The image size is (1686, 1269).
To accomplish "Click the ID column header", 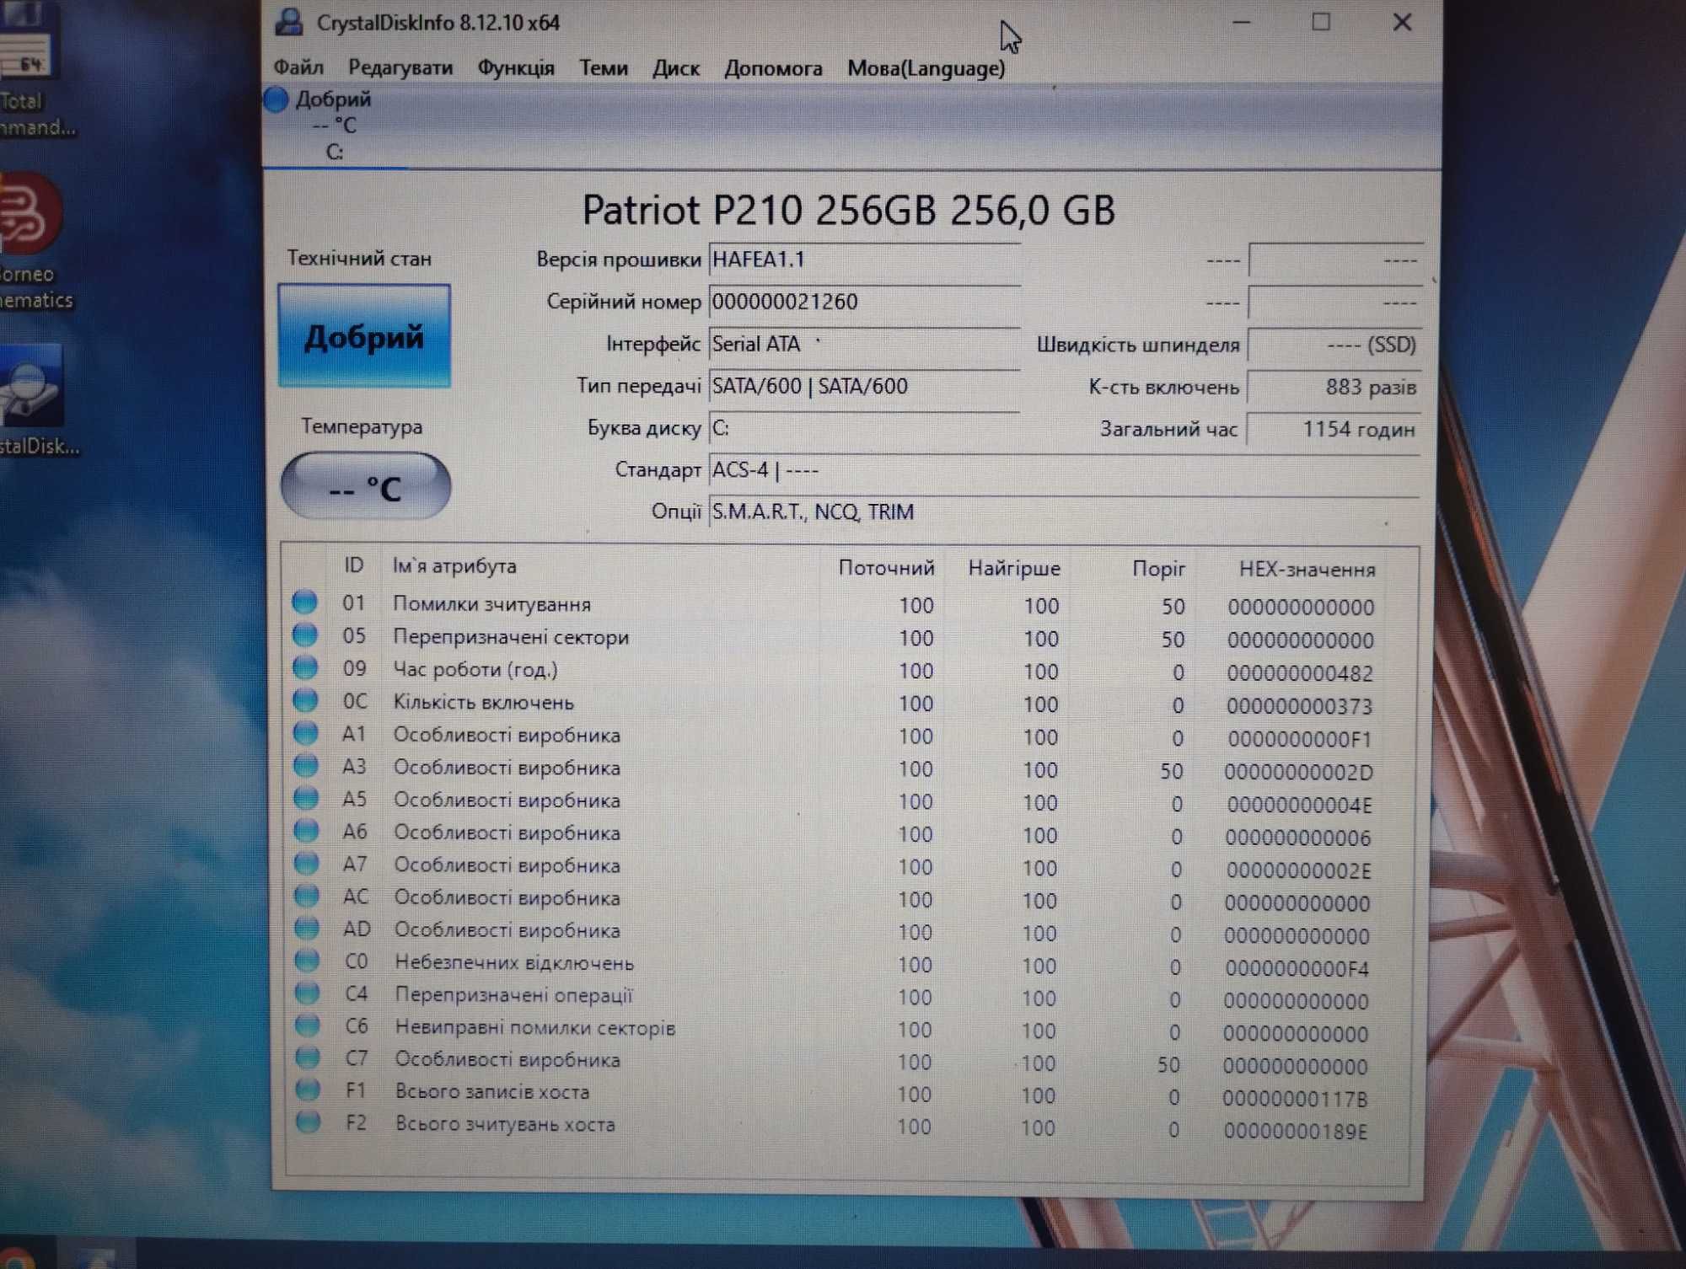I will [354, 565].
